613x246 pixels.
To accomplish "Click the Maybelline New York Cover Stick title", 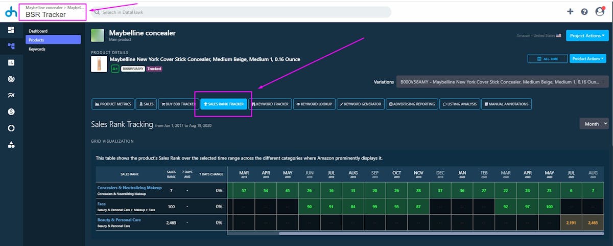I will coord(205,59).
